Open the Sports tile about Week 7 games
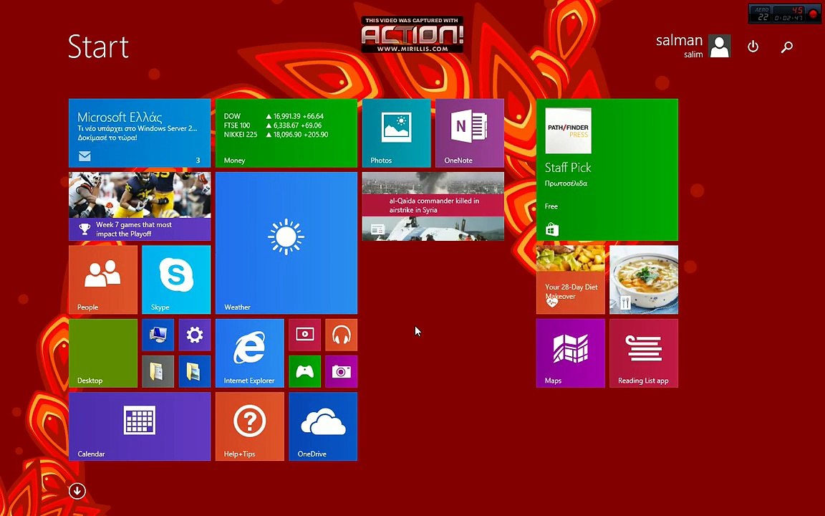This screenshot has height=516, width=825. pos(140,206)
